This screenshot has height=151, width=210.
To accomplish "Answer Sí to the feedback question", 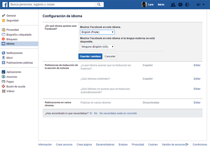I will (91, 113).
